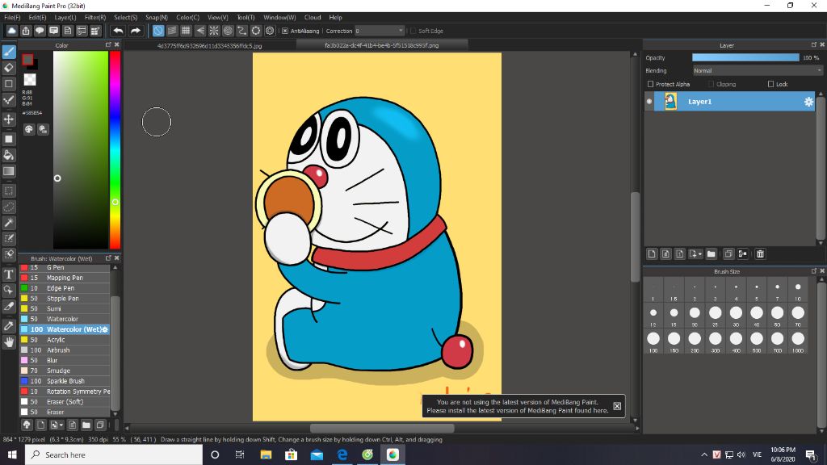Viewport: 827px width, 465px height.
Task: Dismiss the update notification popup
Action: pos(617,406)
